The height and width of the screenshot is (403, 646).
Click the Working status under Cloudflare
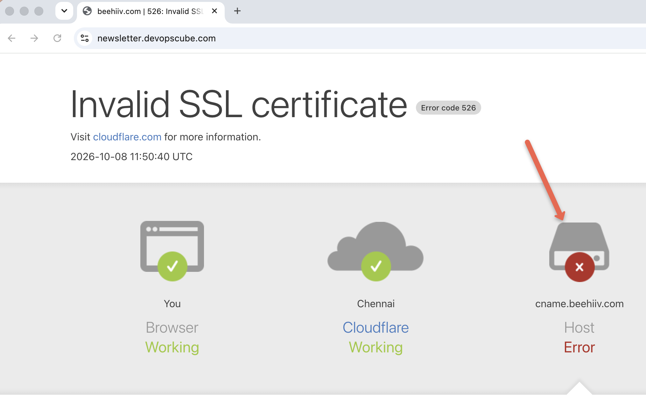point(376,347)
